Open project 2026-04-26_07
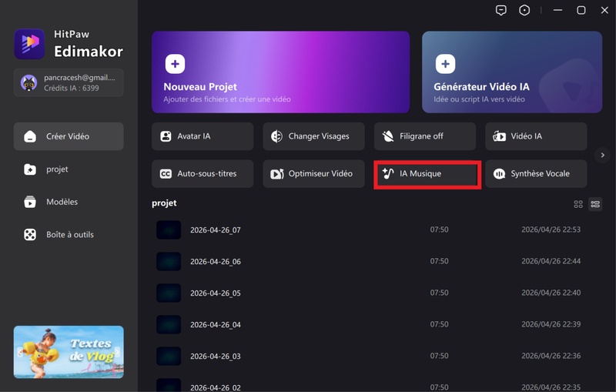Image resolution: width=616 pixels, height=392 pixels. tap(377, 230)
